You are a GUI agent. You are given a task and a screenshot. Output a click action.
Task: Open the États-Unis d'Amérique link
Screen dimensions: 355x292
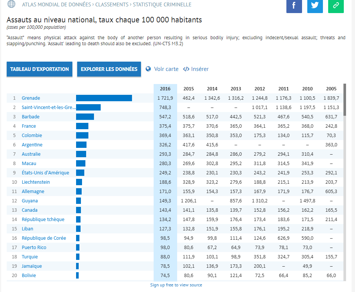[45, 173]
